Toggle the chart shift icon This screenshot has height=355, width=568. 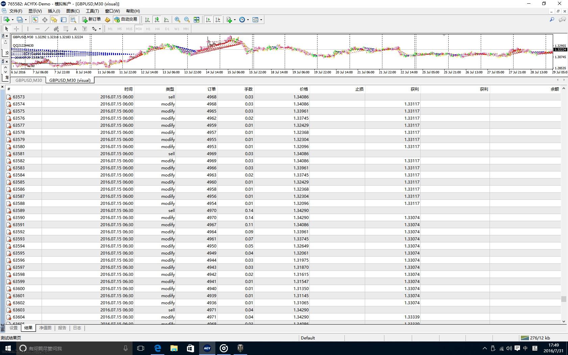click(x=218, y=20)
